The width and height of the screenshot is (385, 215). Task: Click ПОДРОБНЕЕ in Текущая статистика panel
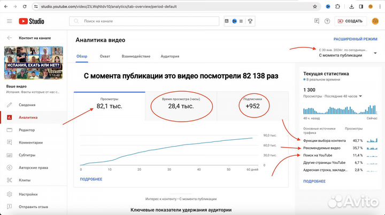[314, 181]
